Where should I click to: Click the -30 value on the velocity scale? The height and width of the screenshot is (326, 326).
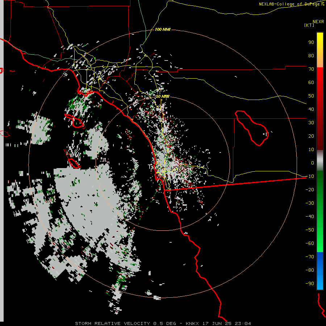[x=310, y=203]
